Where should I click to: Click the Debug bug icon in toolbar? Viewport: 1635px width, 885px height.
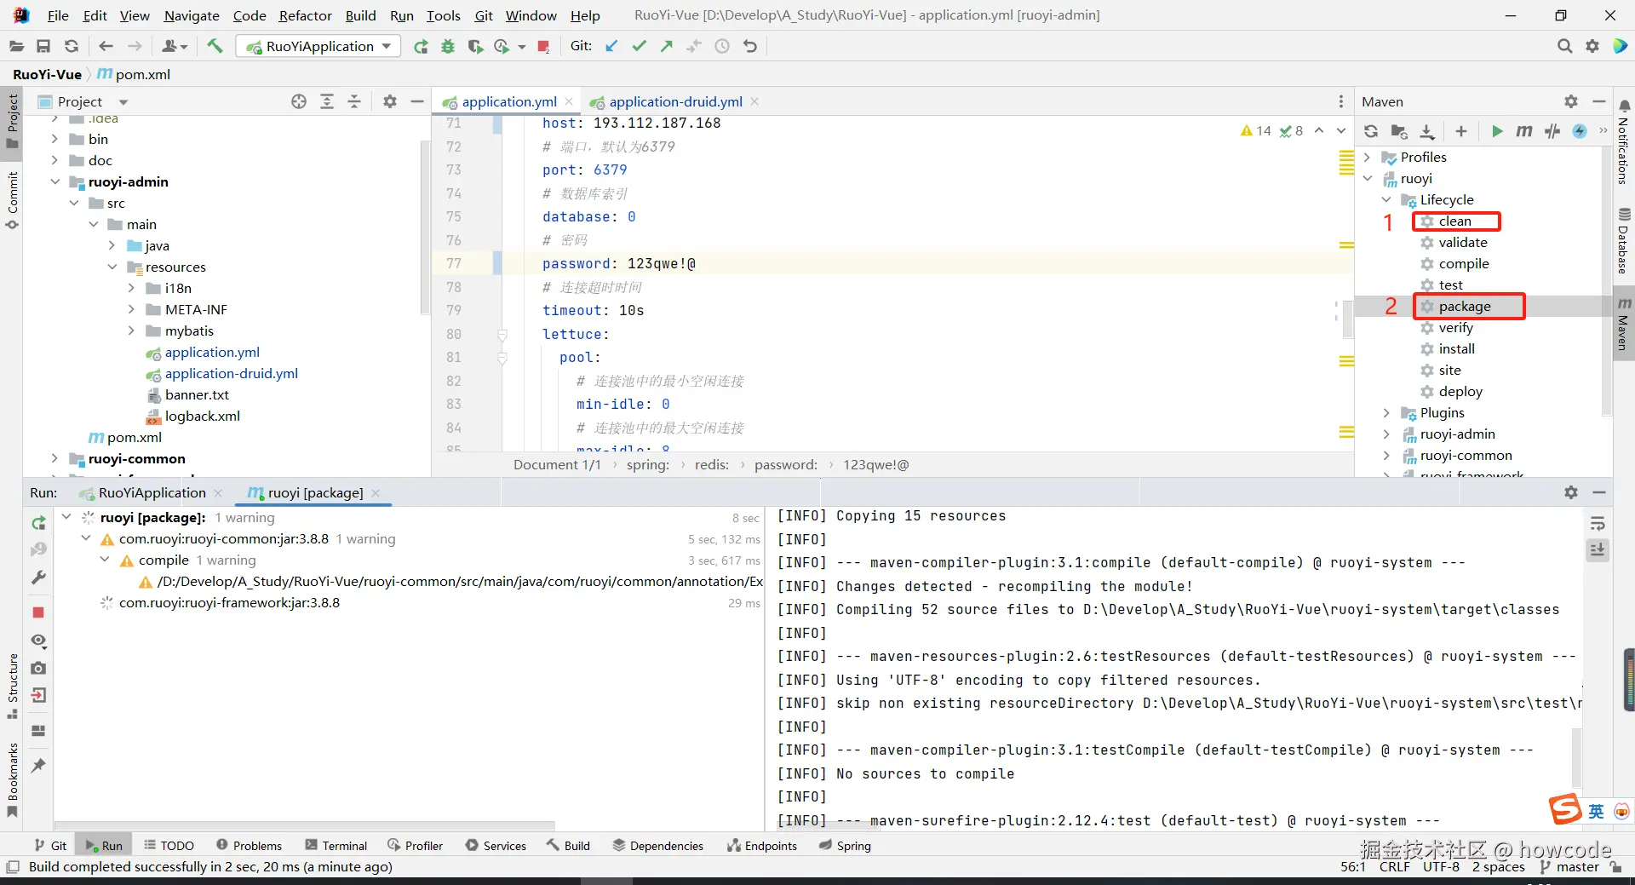(x=448, y=46)
